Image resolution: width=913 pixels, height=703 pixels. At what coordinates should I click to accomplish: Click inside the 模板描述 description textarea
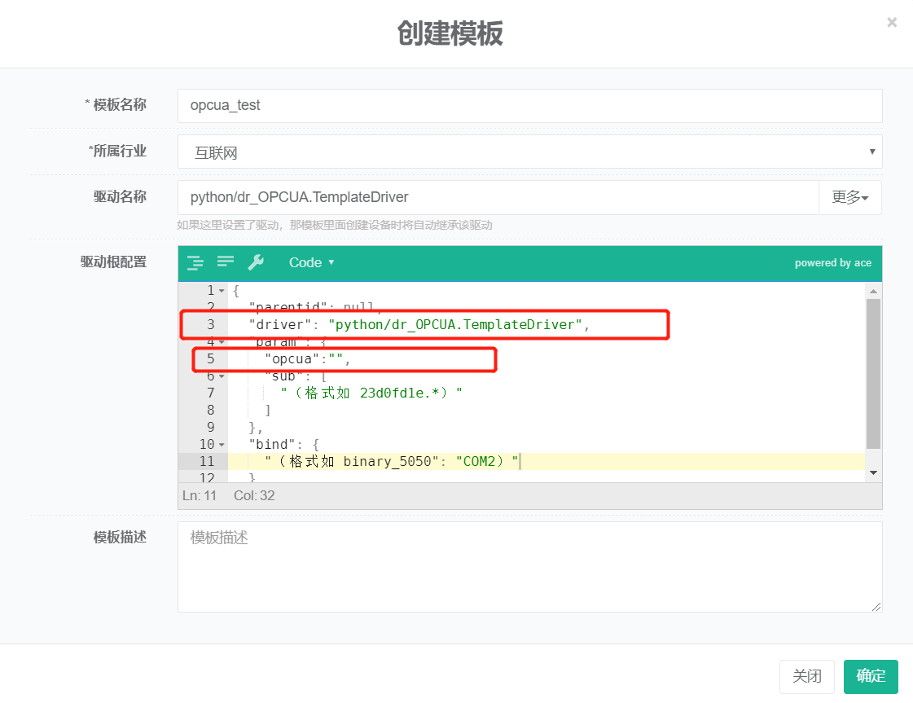(x=529, y=567)
